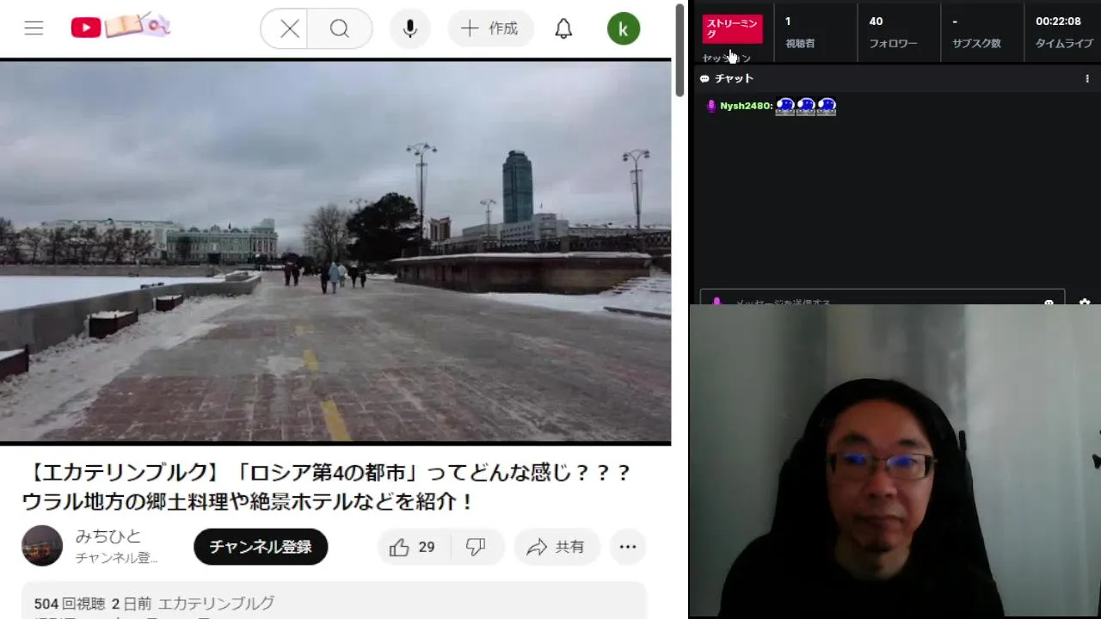This screenshot has height=619, width=1101.
Task: Click the last emote in Nysh2480's message
Action: click(x=827, y=106)
